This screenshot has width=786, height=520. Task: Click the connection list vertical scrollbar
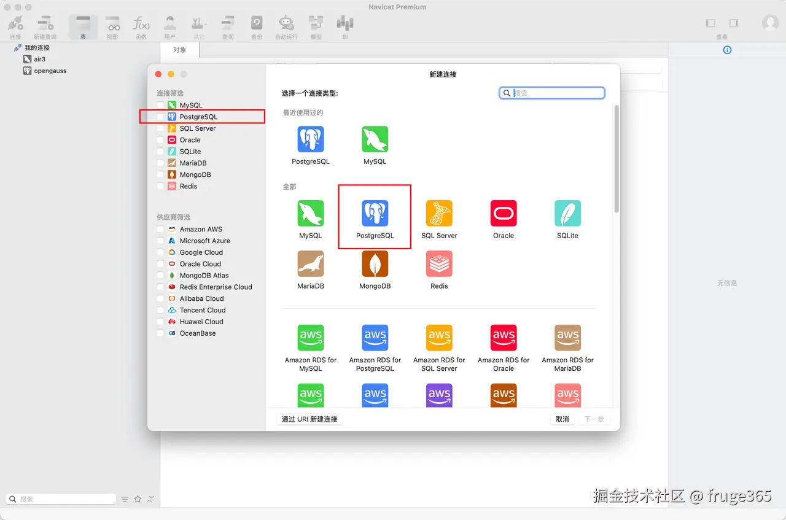coord(617,158)
